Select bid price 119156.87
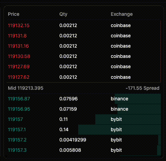166x161 pixels. pyautogui.click(x=19, y=99)
